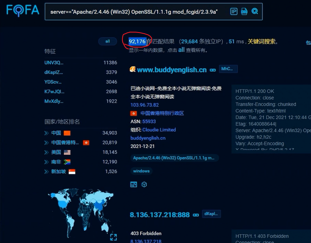Click the windows tag
This screenshot has height=243, width=311.
click(141, 171)
